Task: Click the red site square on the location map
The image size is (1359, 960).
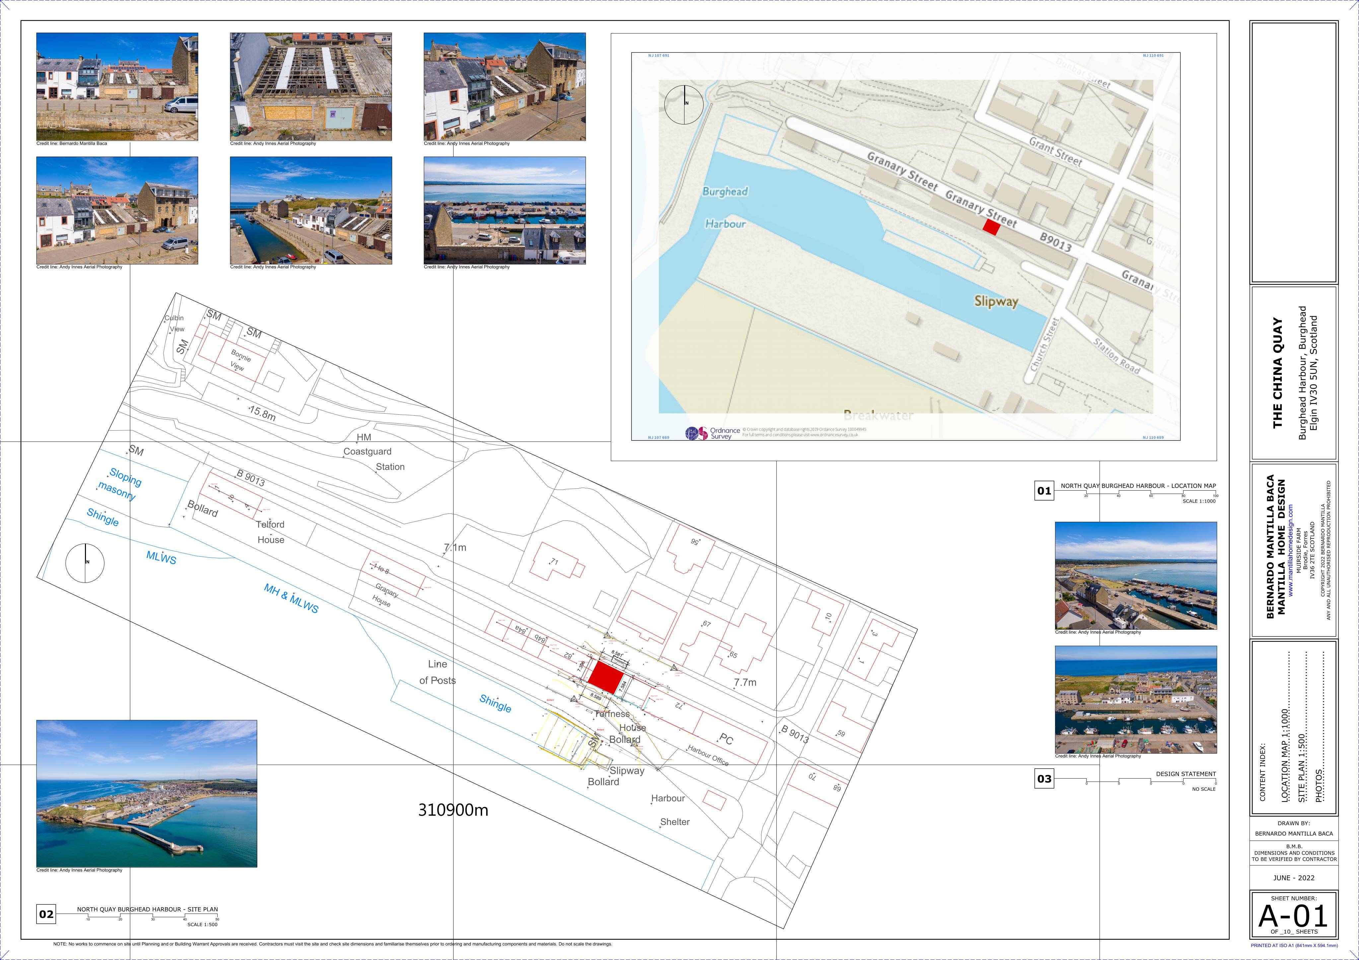Action: coord(991,227)
